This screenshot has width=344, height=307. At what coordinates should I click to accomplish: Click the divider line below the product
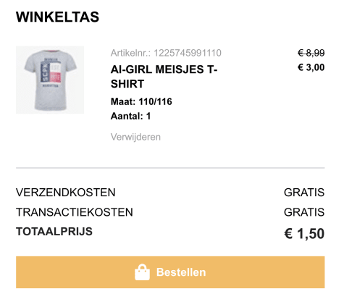(170, 167)
